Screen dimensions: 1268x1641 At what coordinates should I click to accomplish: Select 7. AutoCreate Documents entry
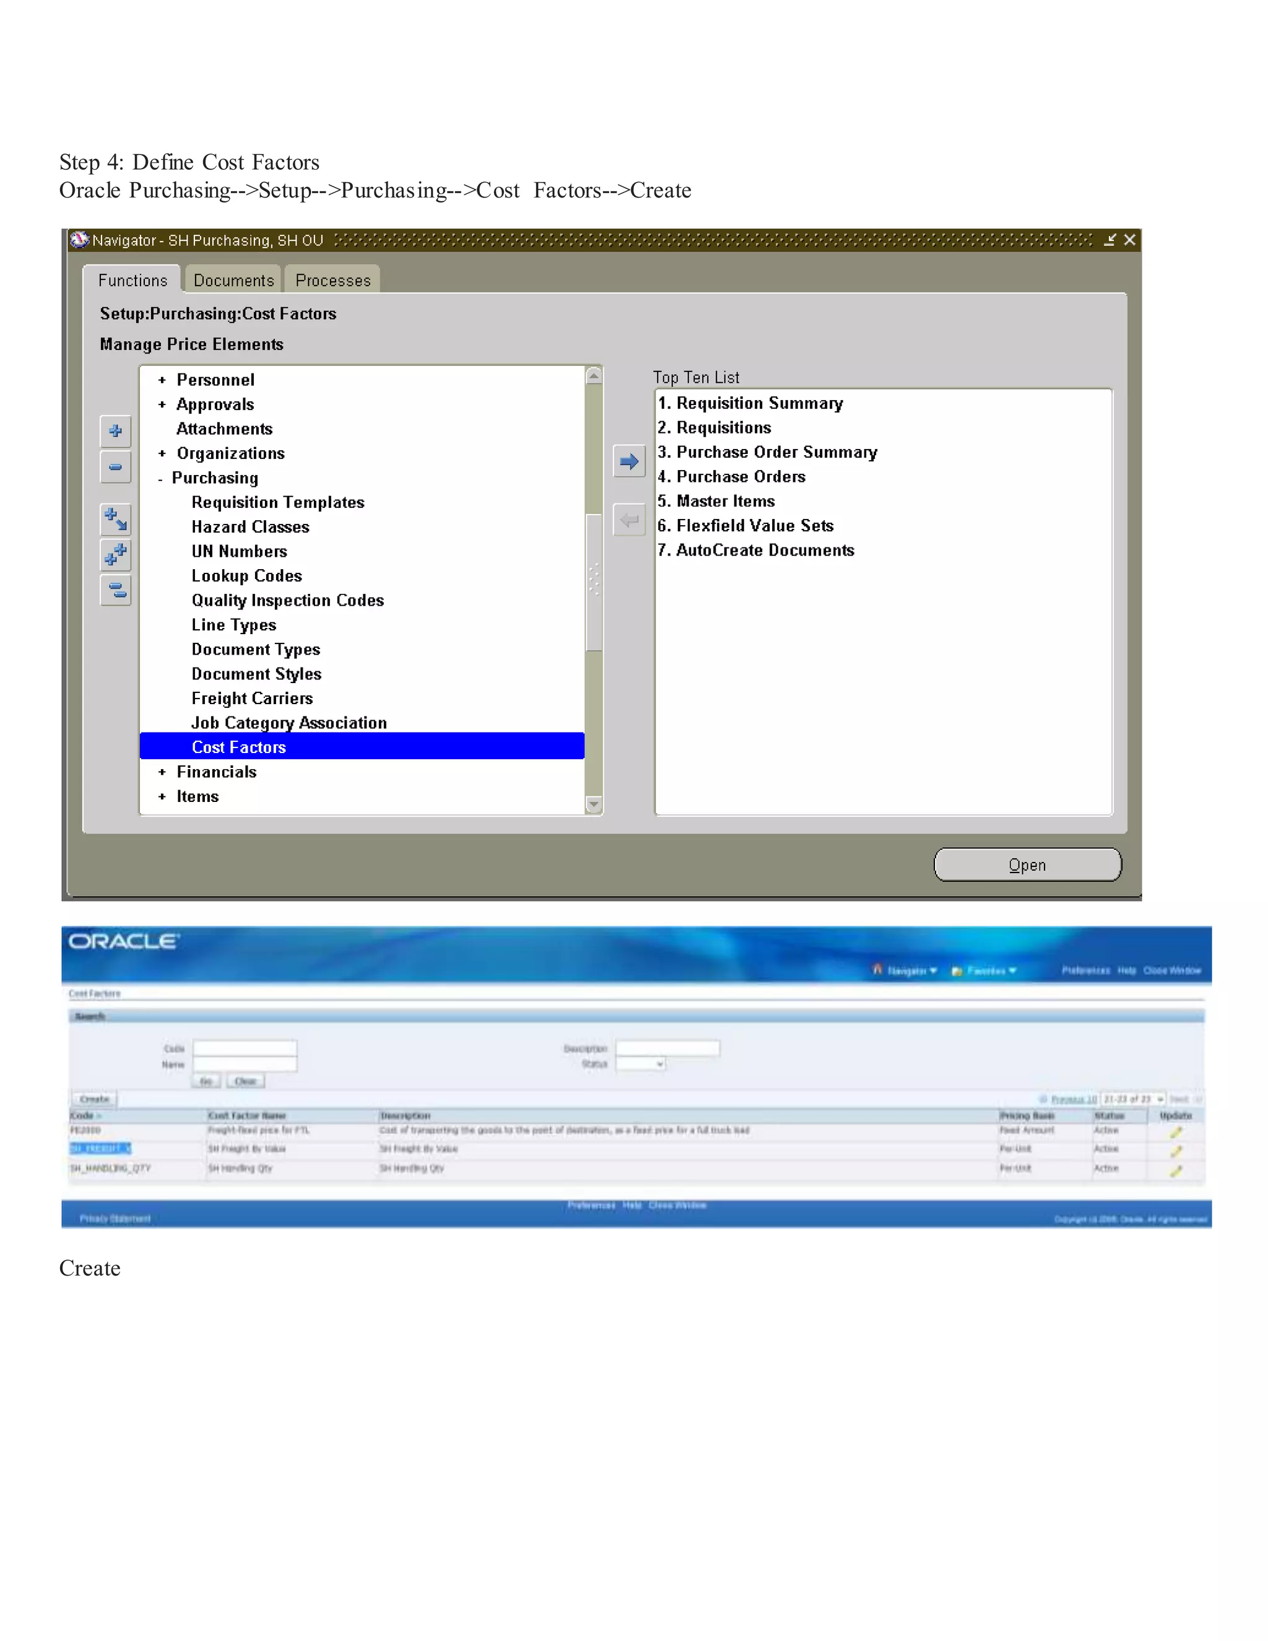point(757,551)
